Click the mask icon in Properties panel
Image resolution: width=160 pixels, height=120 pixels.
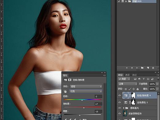[x=70, y=80]
